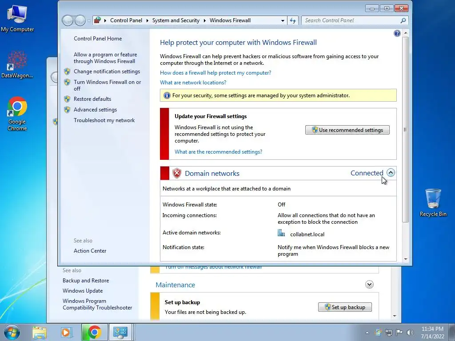Open the Action Center flag tray icon
The height and width of the screenshot is (341, 455).
(x=399, y=333)
